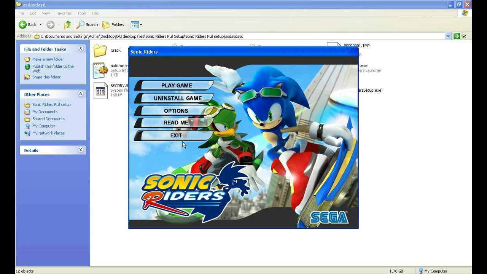Open the Help menu
The width and height of the screenshot is (487, 274).
95,13
